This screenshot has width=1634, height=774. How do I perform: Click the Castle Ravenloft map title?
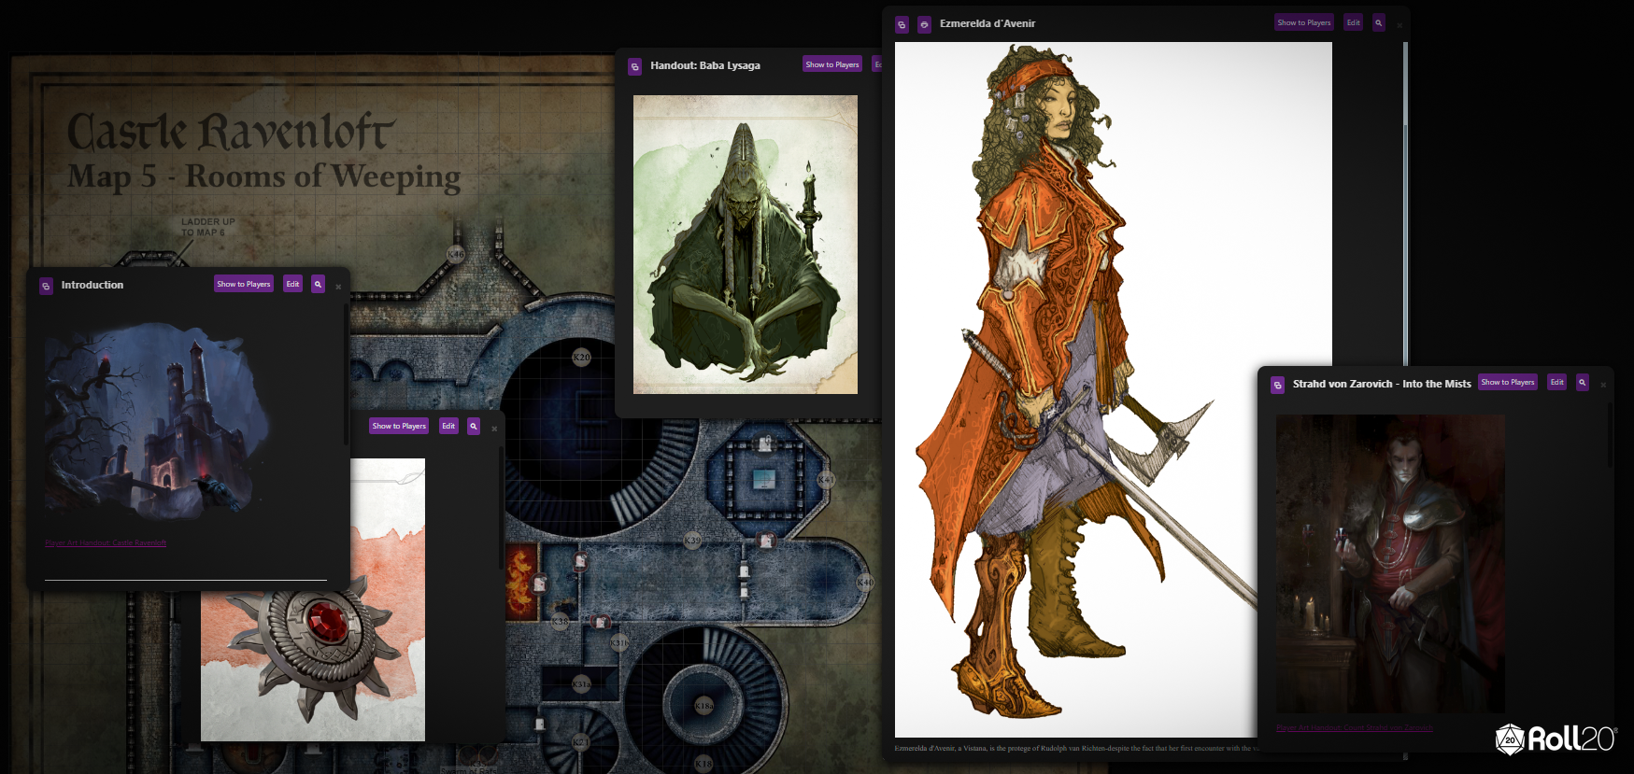232,132
